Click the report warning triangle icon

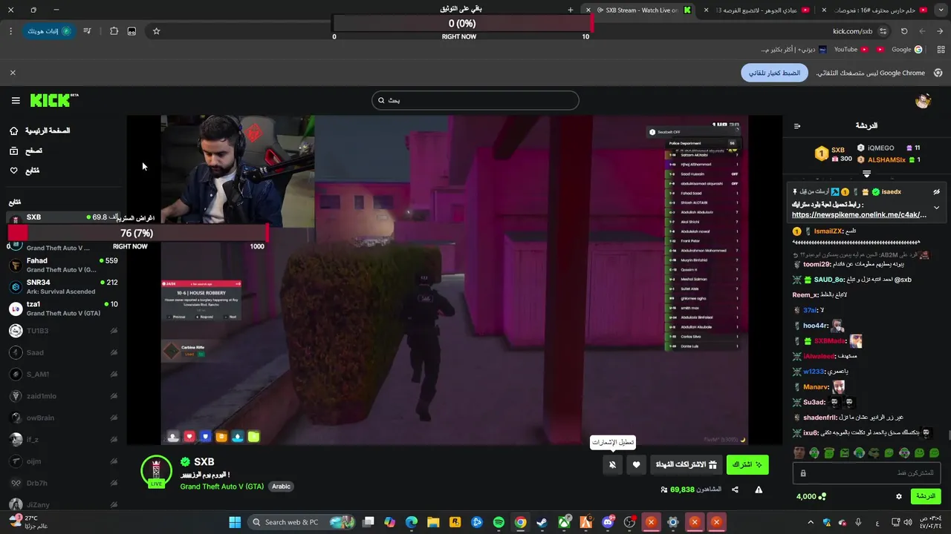(759, 489)
